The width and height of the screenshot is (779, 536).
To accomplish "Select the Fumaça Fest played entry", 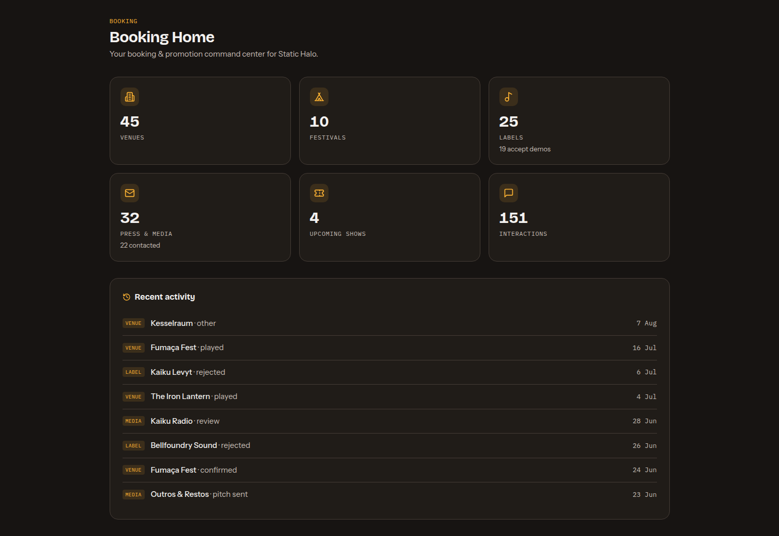I will [390, 348].
